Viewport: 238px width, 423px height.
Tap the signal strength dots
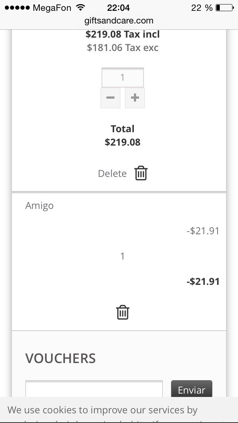pos(17,7)
